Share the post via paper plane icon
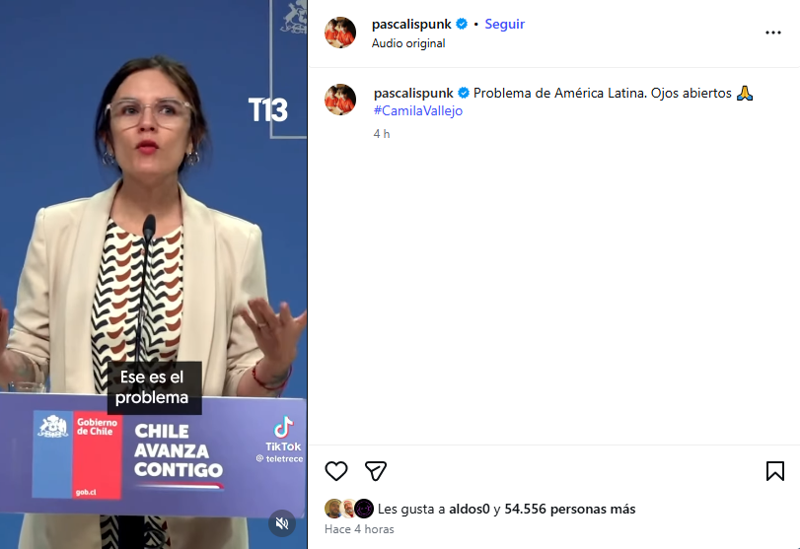Screen dimensions: 800x549 [x=376, y=470]
